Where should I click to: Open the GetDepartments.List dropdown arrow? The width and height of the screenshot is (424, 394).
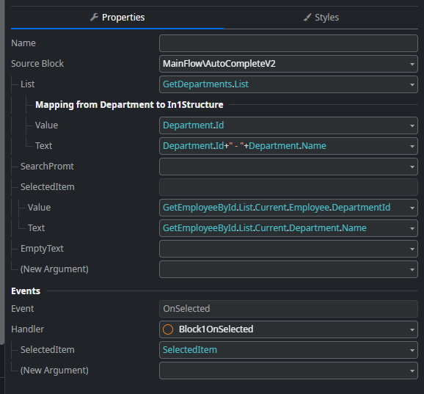pos(412,84)
